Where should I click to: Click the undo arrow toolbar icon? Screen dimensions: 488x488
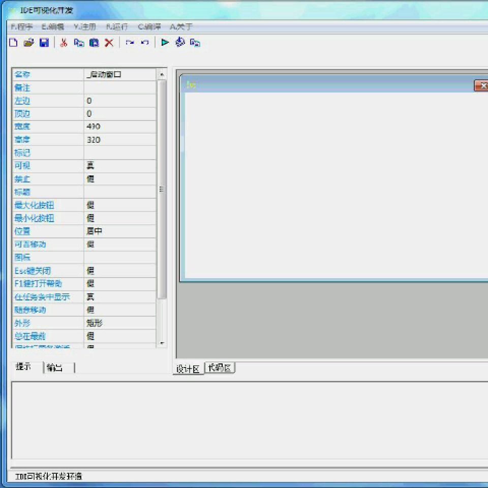click(x=145, y=42)
